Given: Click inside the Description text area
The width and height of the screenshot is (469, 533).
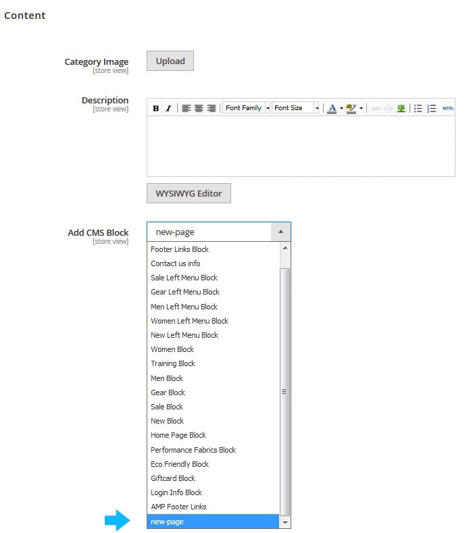Looking at the screenshot, I should tap(301, 147).
